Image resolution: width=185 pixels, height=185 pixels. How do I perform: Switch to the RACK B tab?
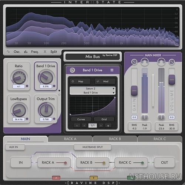pyautogui.click(x=115, y=139)
